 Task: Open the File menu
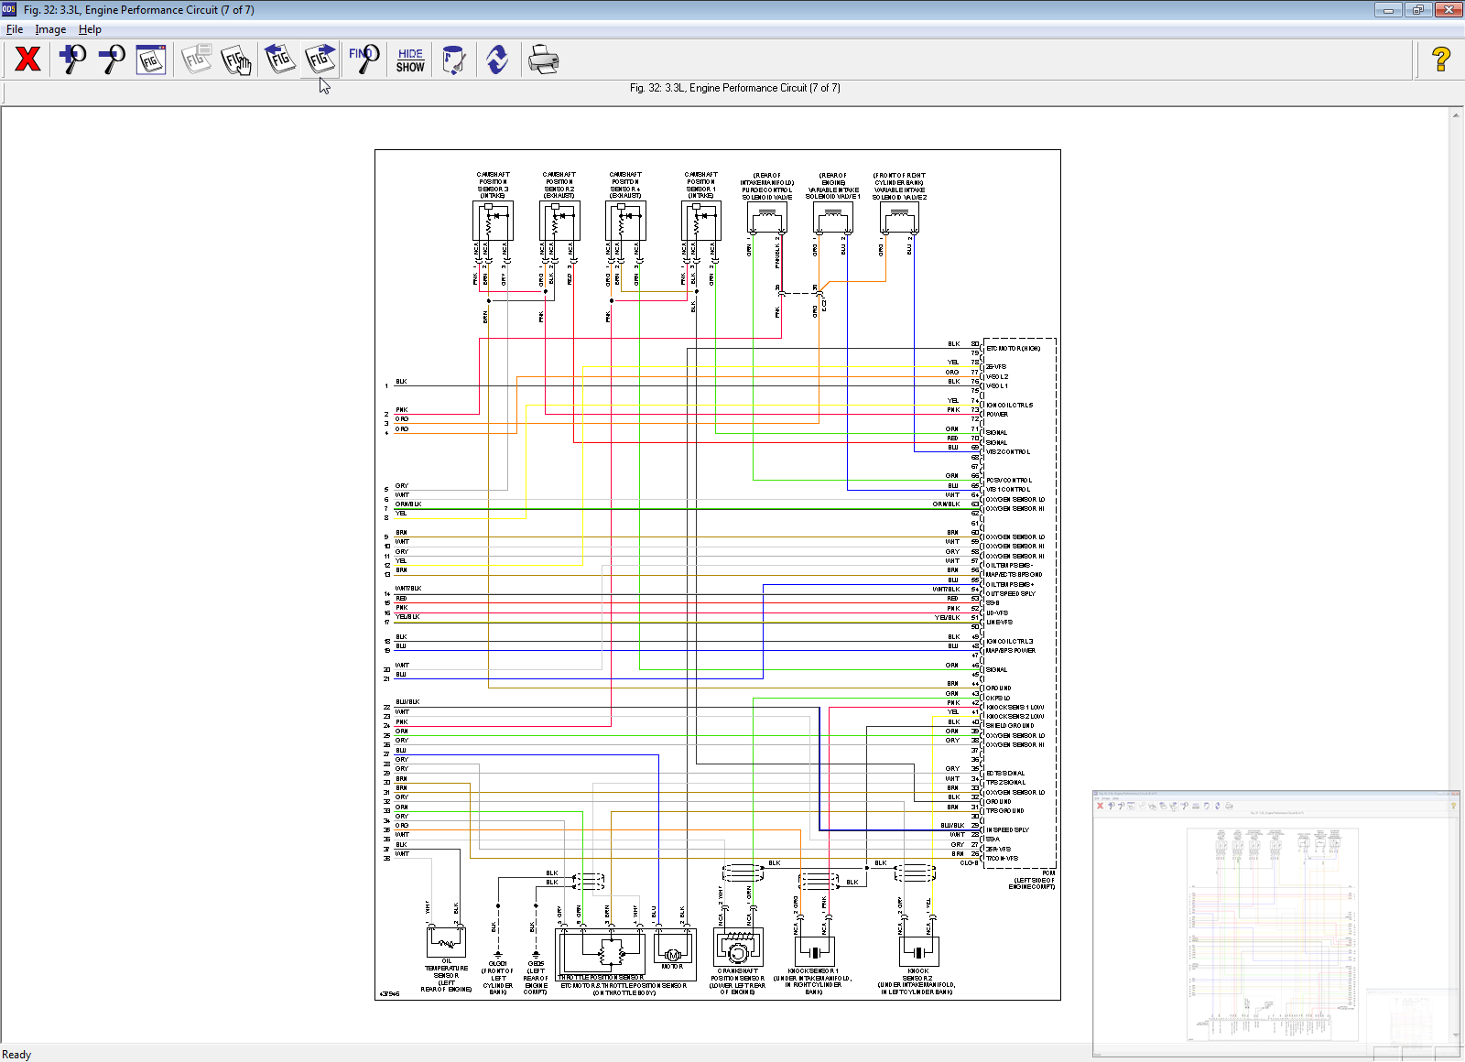15,29
